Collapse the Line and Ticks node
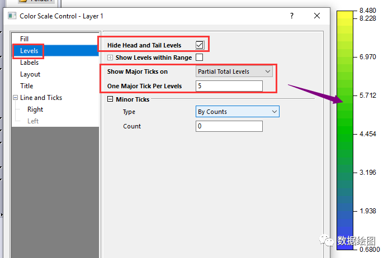Viewport: 388px width, 258px height. pos(15,98)
